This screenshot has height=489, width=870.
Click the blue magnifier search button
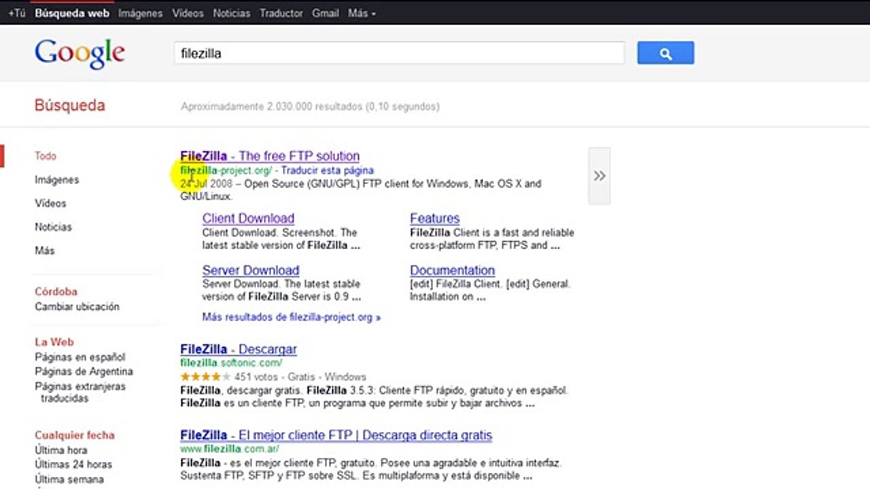[665, 53]
